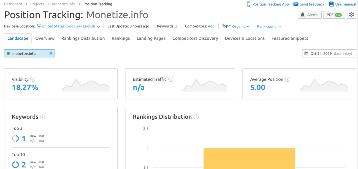The height and width of the screenshot is (169, 358).
Task: Click the Top 10 keyword count 2
Action: pyautogui.click(x=24, y=165)
